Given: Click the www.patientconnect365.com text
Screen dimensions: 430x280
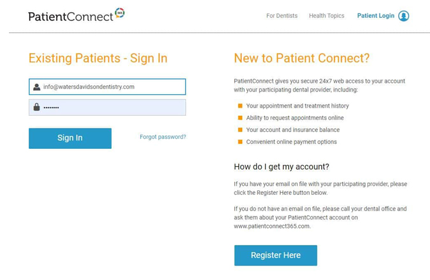Looking at the screenshot, I should (x=272, y=227).
